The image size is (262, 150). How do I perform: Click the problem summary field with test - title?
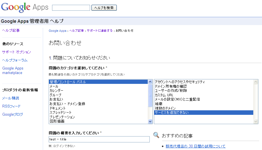click(x=99, y=139)
